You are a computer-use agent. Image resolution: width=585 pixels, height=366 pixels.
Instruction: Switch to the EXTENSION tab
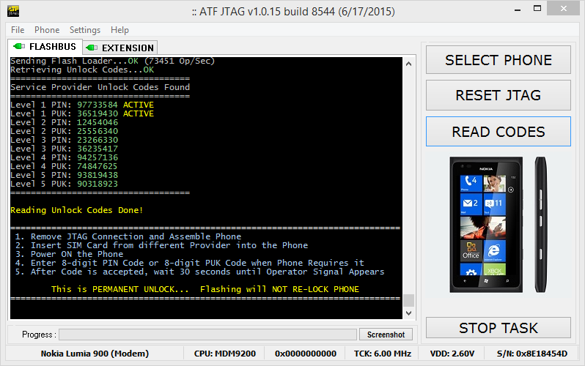click(120, 48)
